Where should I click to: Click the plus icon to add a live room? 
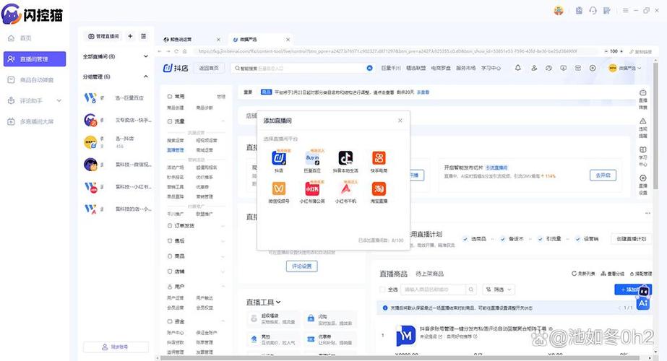[x=130, y=36]
